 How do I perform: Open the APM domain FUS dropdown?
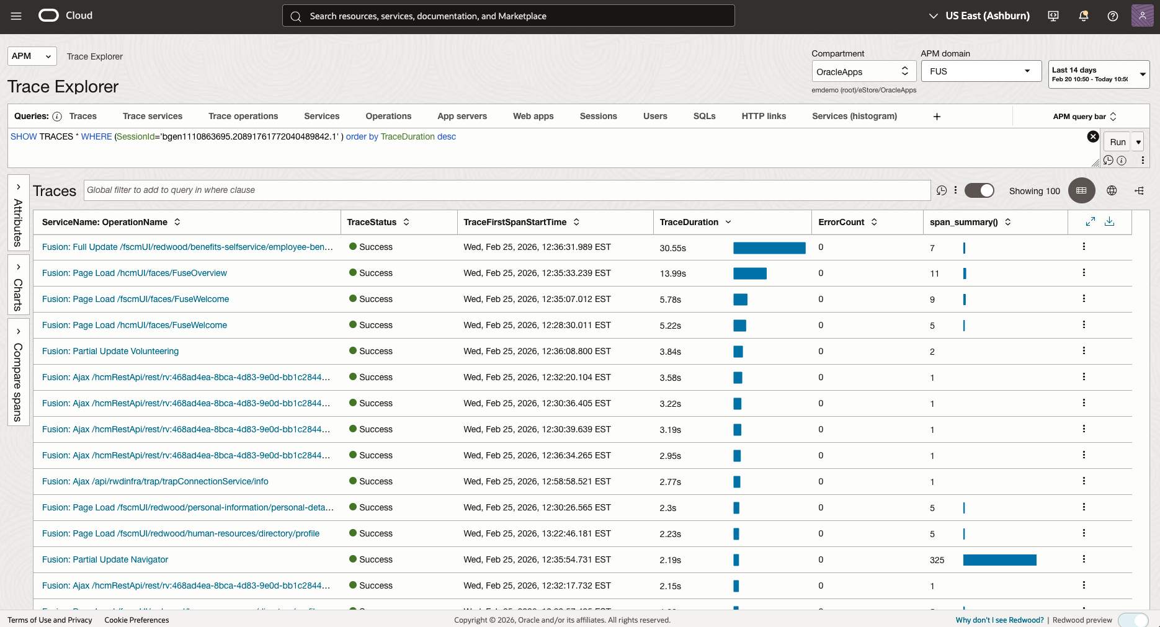(x=980, y=71)
